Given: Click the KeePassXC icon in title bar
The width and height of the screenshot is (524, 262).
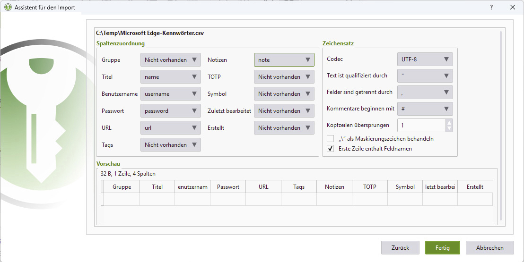Looking at the screenshot, I should [8, 7].
